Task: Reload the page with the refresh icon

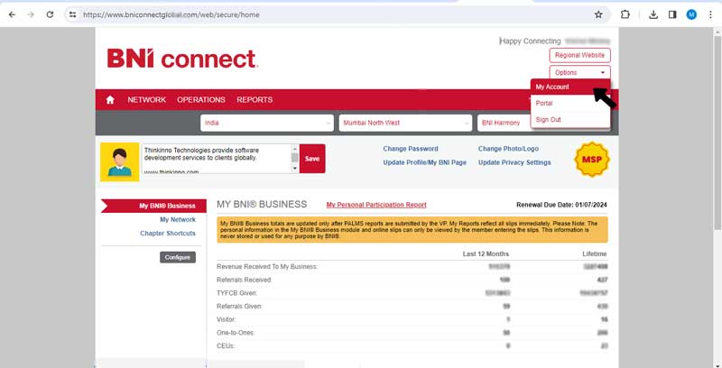Action: [x=50, y=14]
